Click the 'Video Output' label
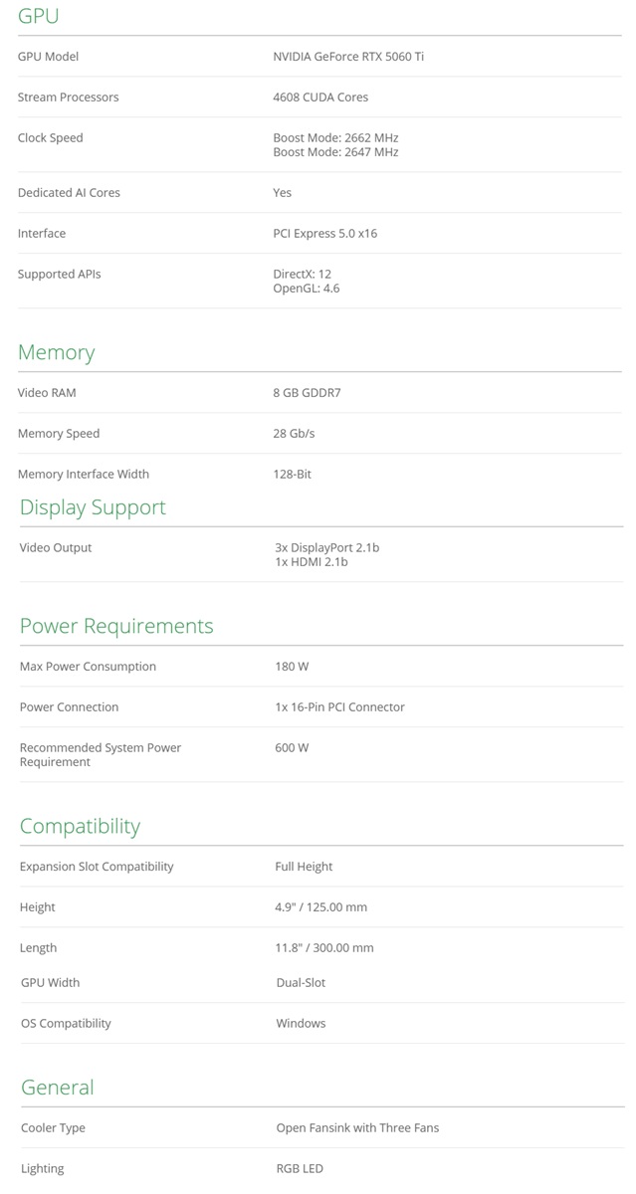 [56, 548]
